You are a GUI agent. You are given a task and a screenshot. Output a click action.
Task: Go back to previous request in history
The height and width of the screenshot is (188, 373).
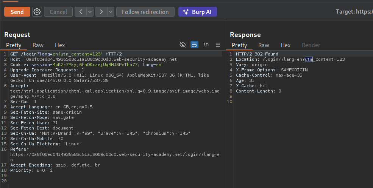(80, 12)
